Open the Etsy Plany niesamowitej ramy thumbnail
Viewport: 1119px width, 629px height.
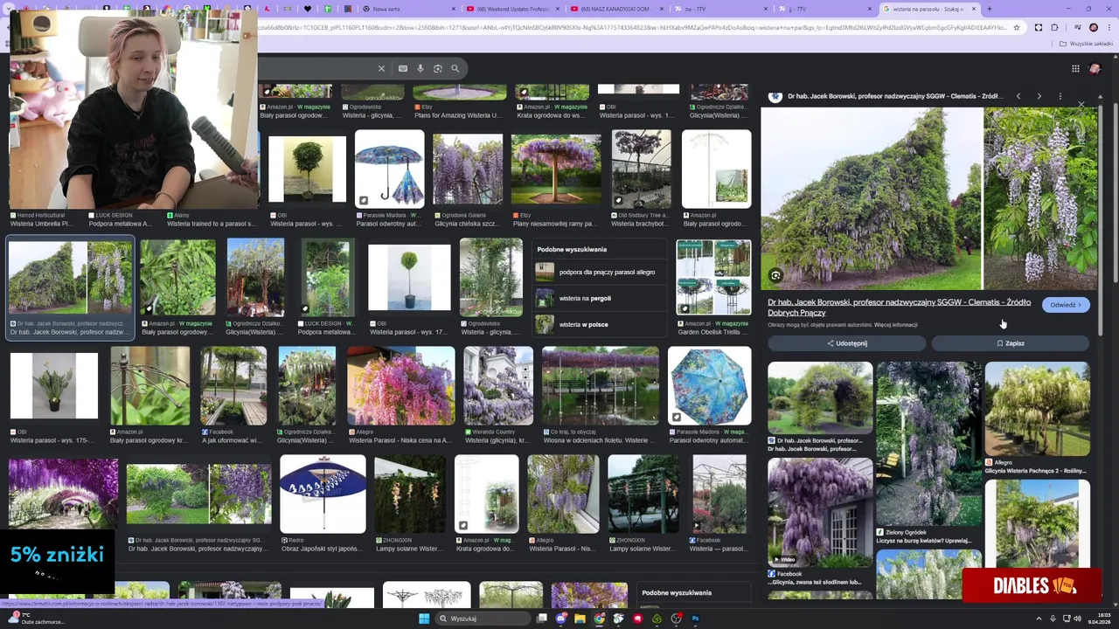point(556,169)
